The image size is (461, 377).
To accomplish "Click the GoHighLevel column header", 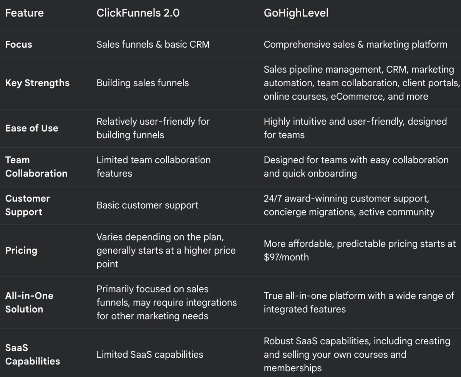I will pyautogui.click(x=296, y=13).
